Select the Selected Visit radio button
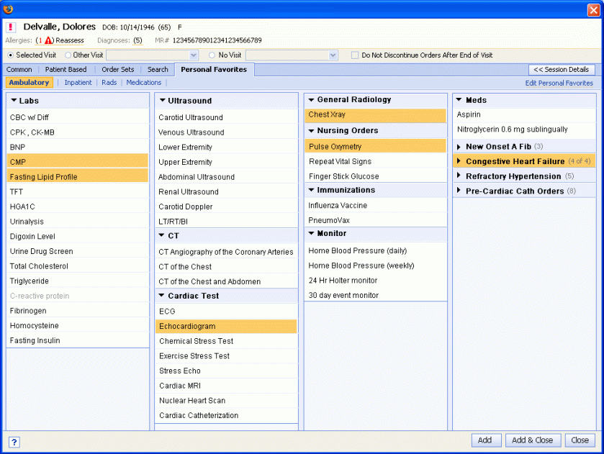The image size is (604, 454). (x=10, y=55)
